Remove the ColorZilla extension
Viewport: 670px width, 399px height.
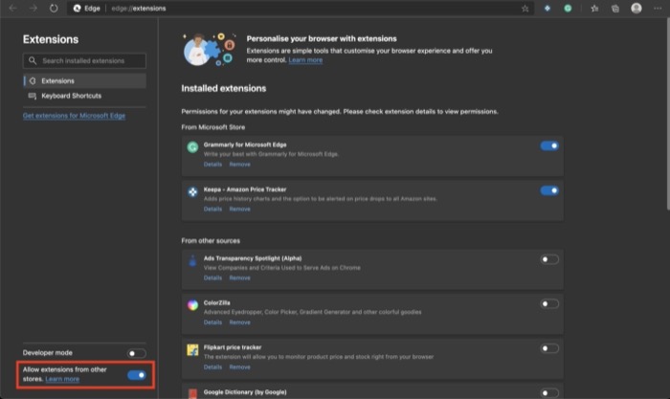pyautogui.click(x=239, y=322)
